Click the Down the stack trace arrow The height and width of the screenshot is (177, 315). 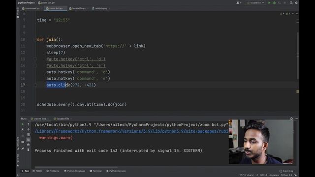(29, 129)
